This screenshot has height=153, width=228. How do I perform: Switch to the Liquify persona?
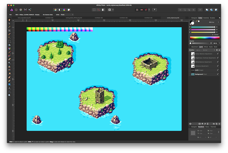coord(16,10)
